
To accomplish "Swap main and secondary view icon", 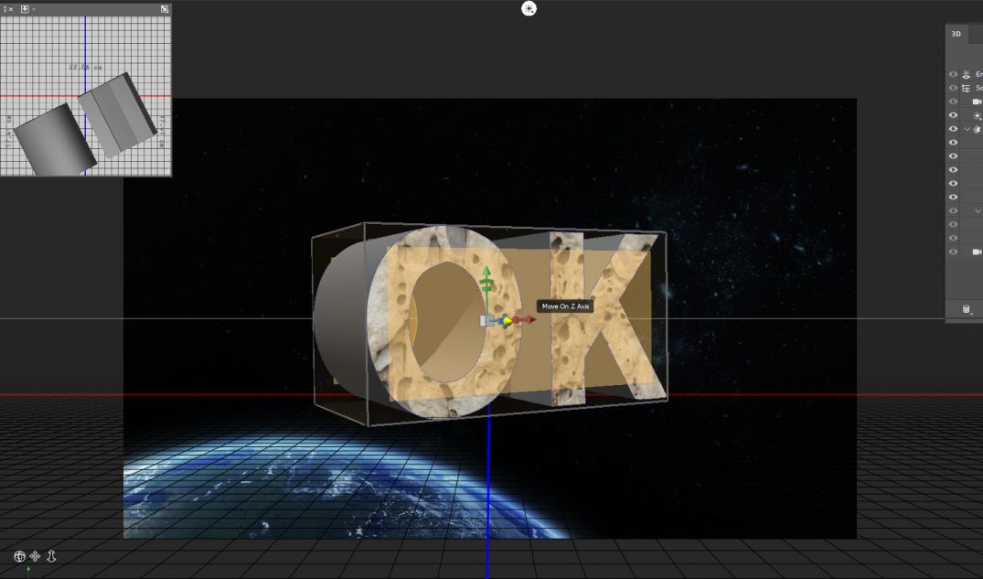I will 165,9.
